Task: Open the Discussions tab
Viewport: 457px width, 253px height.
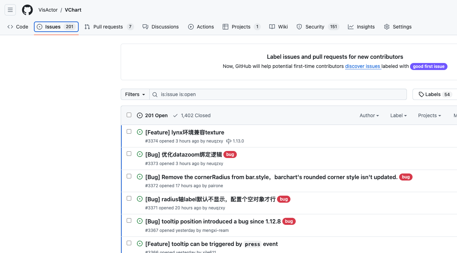Action: (x=161, y=27)
